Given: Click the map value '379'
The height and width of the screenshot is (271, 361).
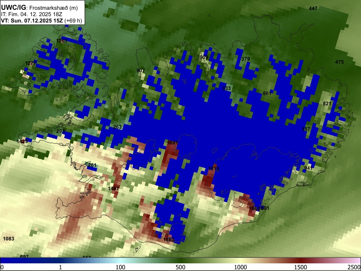Looking at the screenshot, I should [x=245, y=59].
